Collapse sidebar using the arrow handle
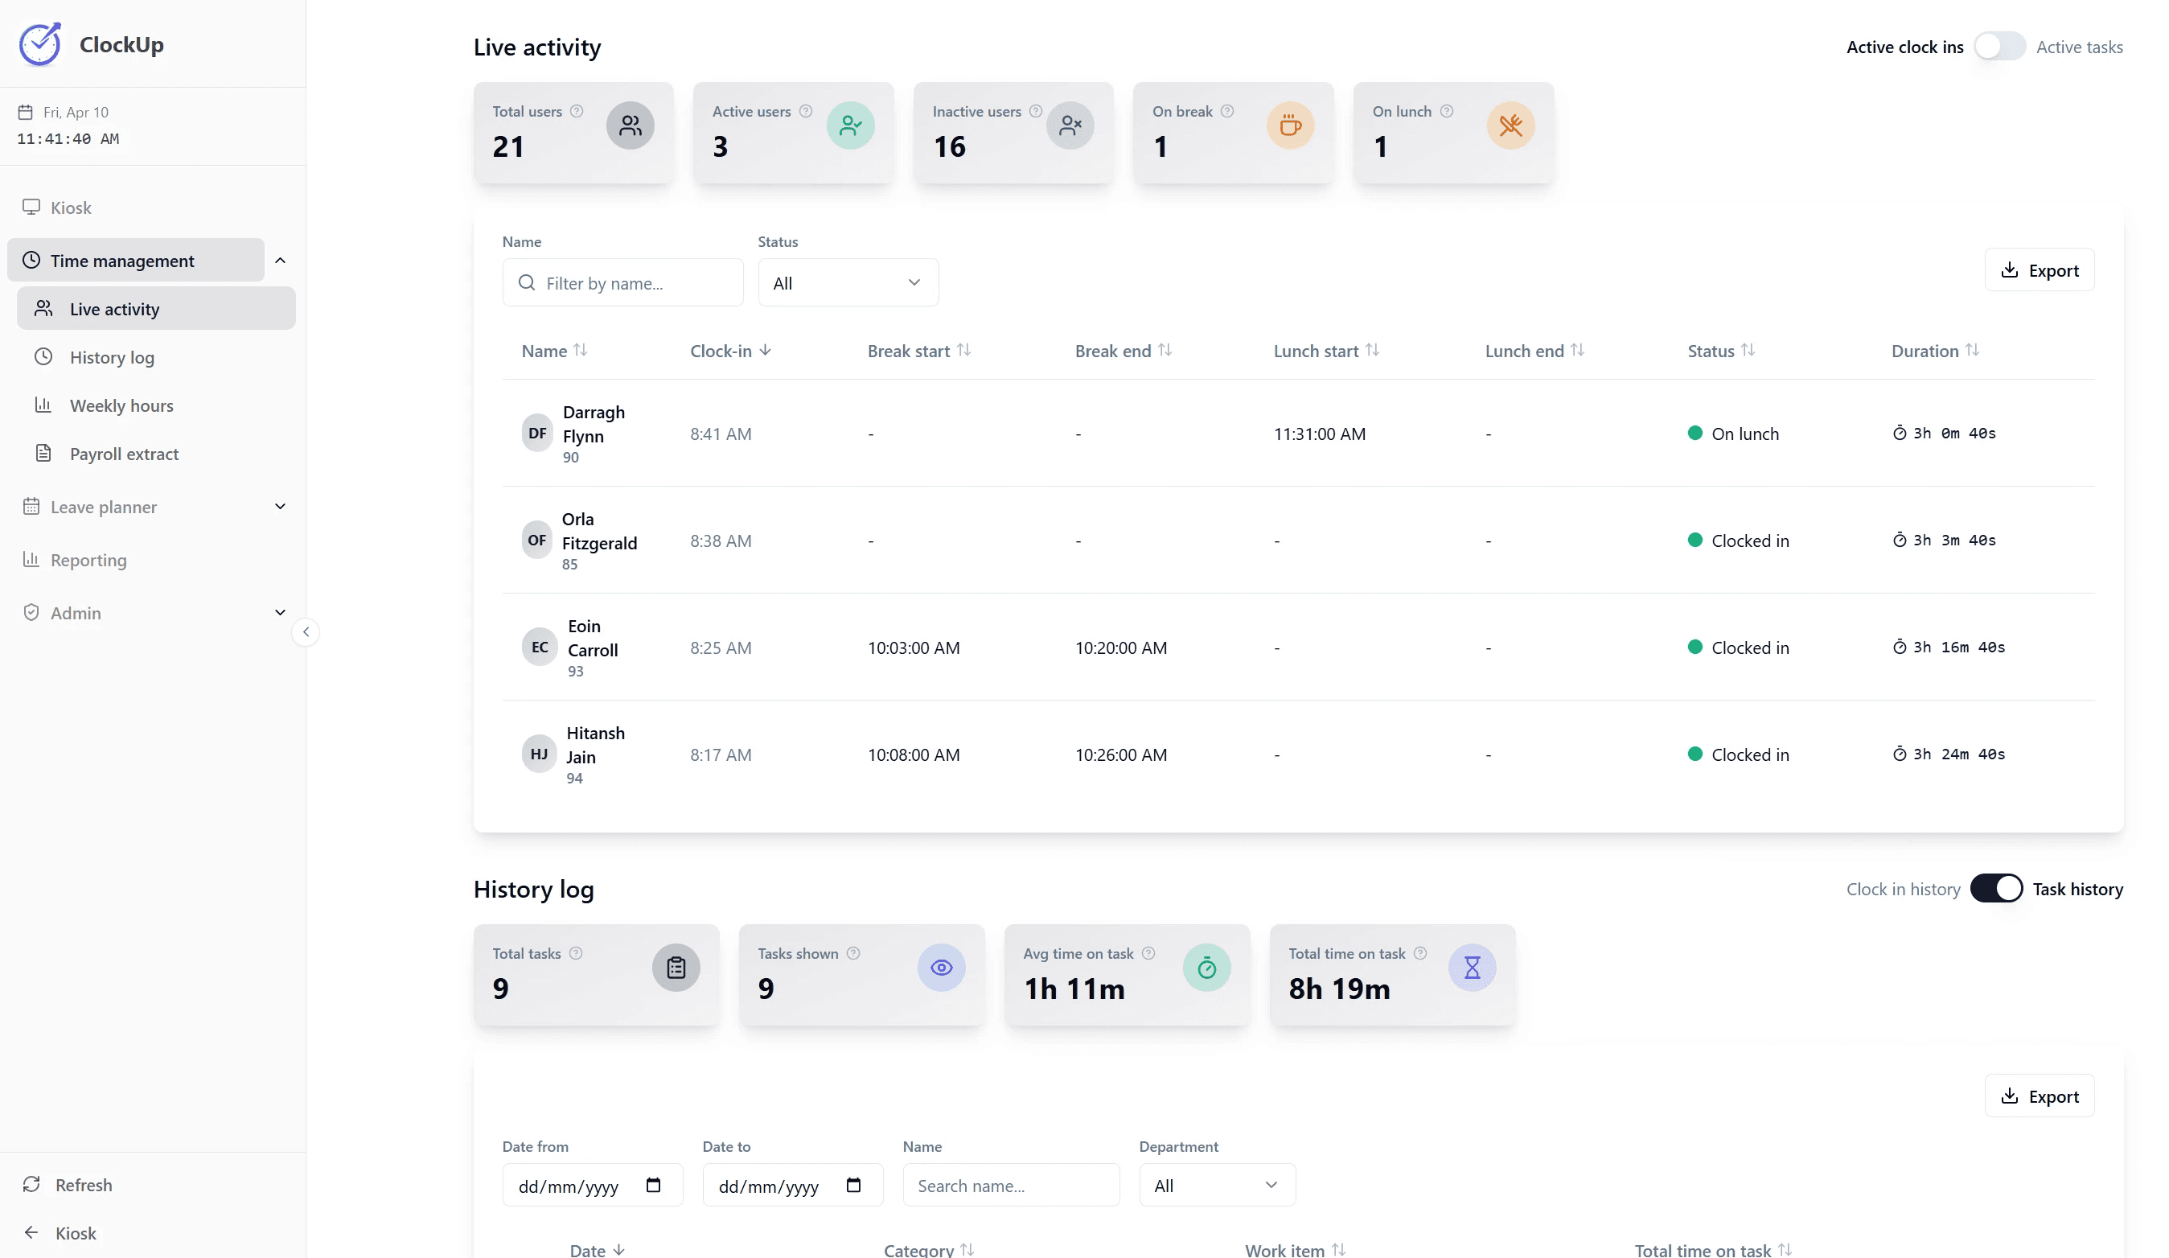 [x=306, y=632]
